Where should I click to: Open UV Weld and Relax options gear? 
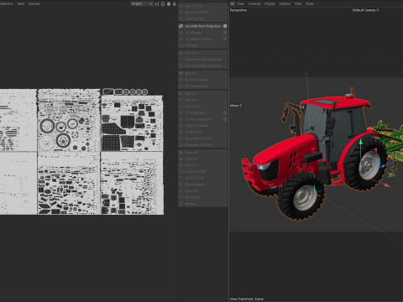pyautogui.click(x=225, y=39)
